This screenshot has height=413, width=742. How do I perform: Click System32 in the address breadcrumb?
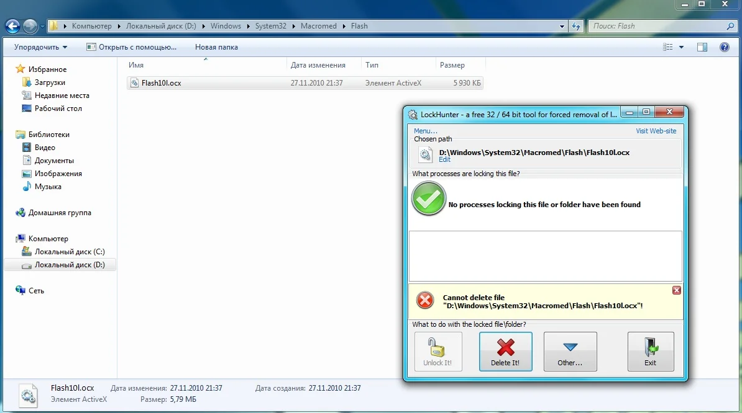(271, 26)
